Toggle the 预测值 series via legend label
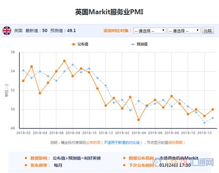Screen dimensions: 219x173 click(x=142, y=44)
